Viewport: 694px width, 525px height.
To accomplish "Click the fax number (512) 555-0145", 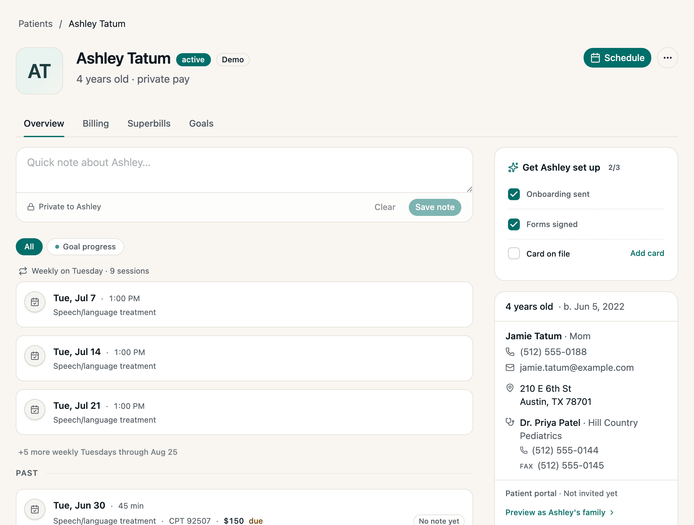I will coord(571,465).
